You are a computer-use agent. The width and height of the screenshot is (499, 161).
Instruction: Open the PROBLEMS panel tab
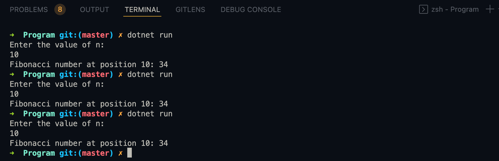point(29,10)
